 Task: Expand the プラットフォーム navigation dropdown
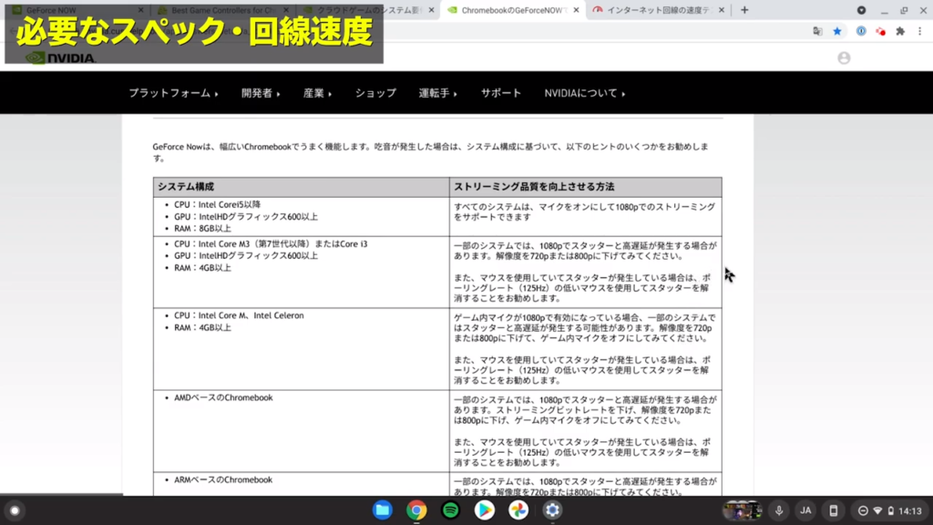[x=173, y=93]
